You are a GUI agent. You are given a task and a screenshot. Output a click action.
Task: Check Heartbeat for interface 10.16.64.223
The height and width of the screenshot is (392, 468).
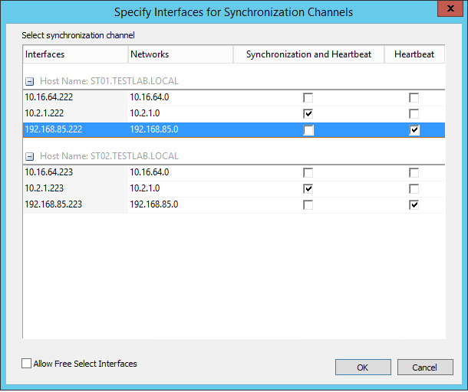tap(414, 173)
